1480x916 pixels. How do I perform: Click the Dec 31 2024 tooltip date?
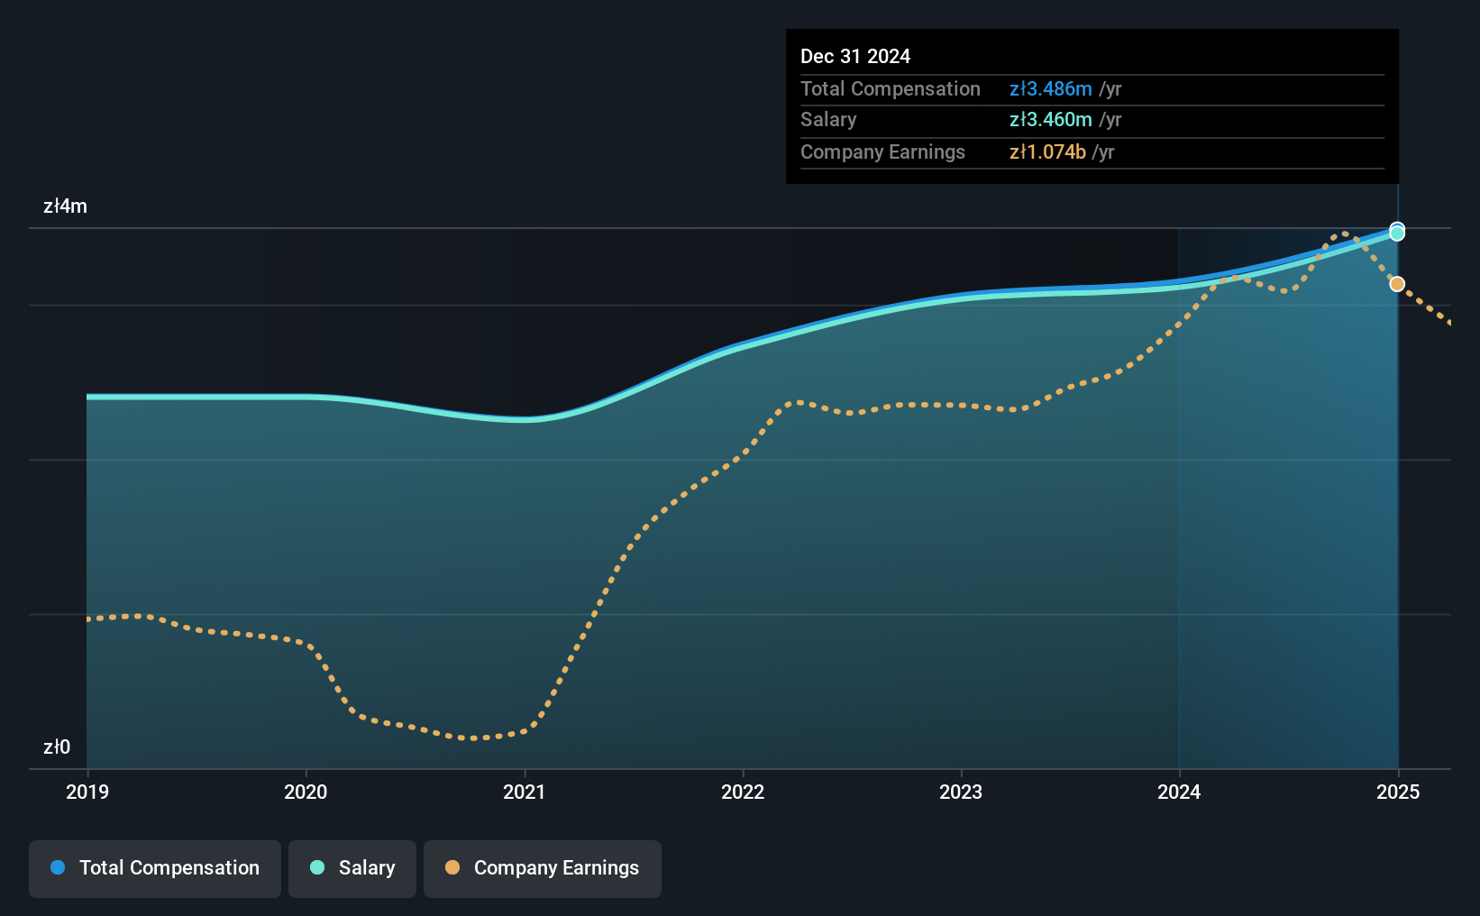855,56
